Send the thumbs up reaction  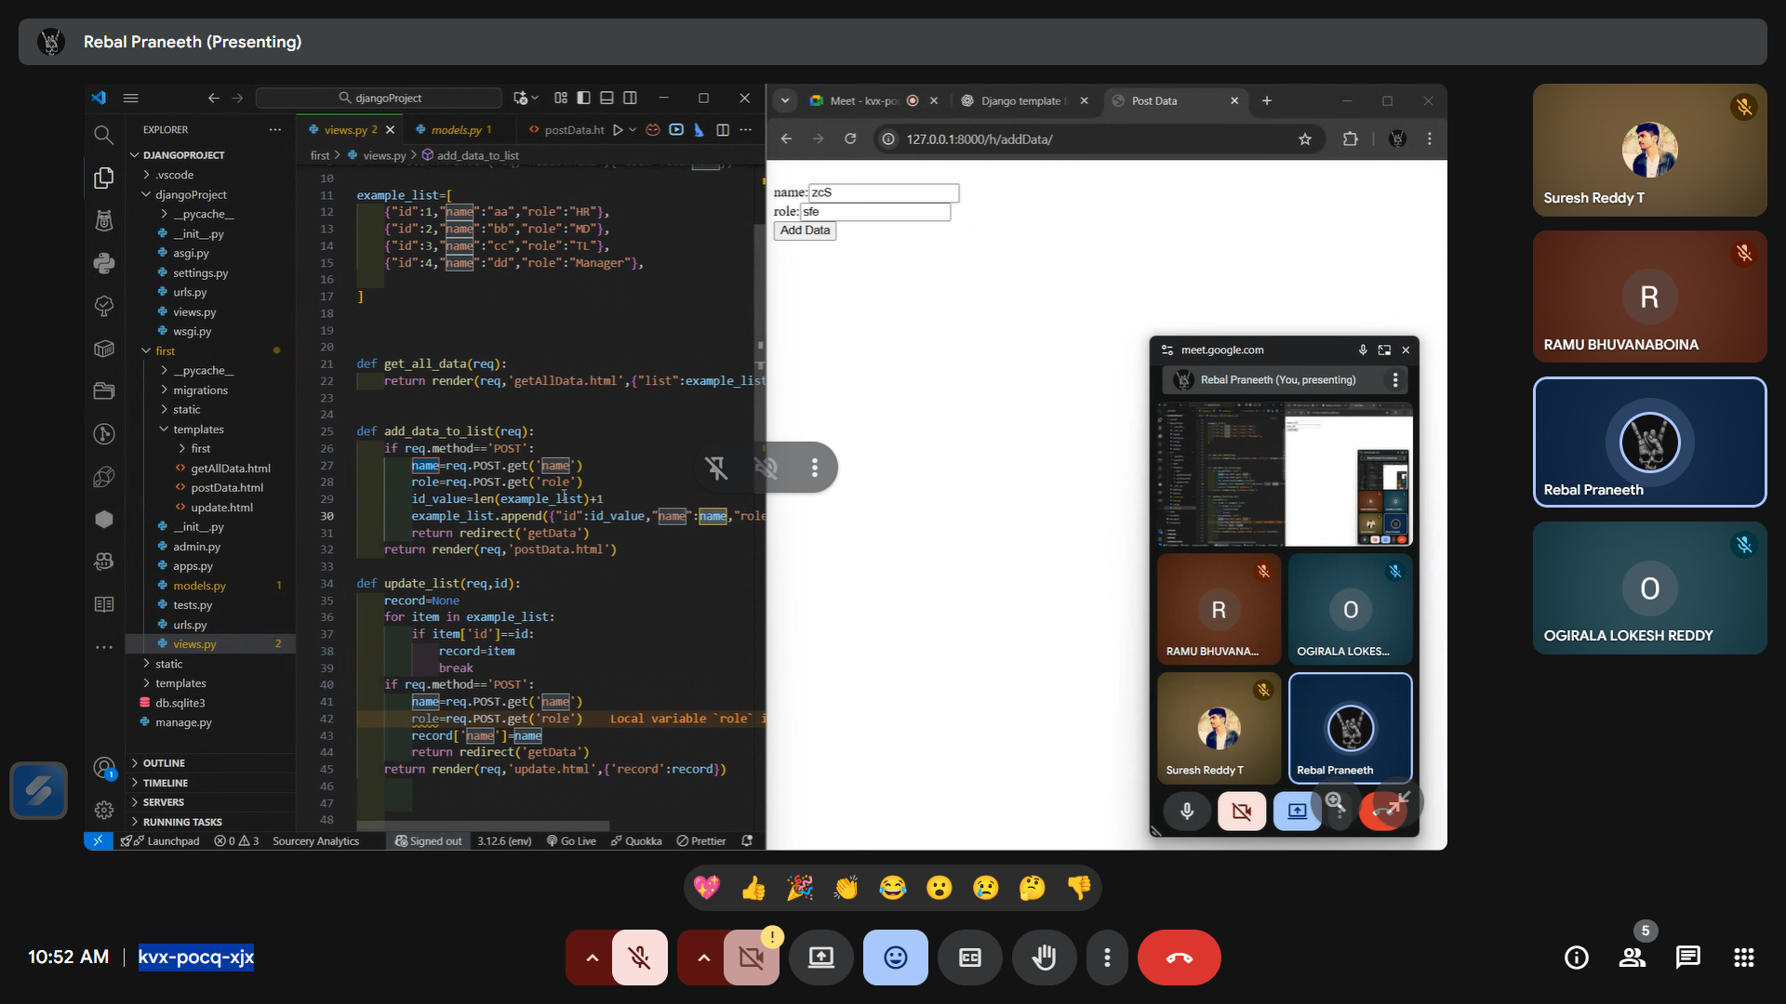(753, 889)
